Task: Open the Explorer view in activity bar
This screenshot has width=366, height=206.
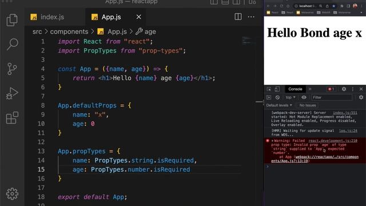Action: 12,20
